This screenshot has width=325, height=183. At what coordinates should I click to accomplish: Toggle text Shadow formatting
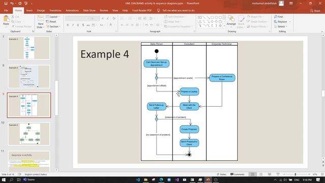coord(83,25)
